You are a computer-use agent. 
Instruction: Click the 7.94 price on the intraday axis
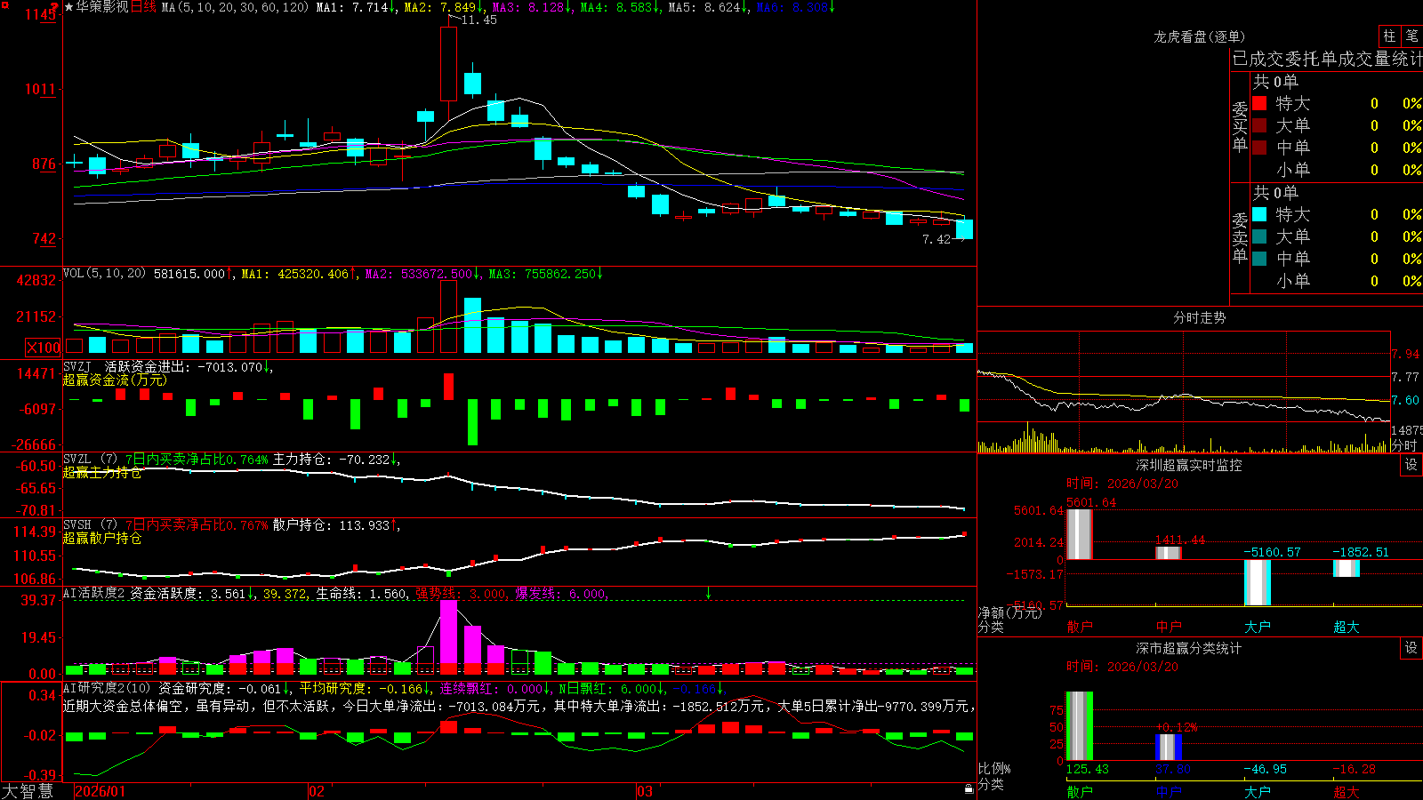pyautogui.click(x=1405, y=354)
